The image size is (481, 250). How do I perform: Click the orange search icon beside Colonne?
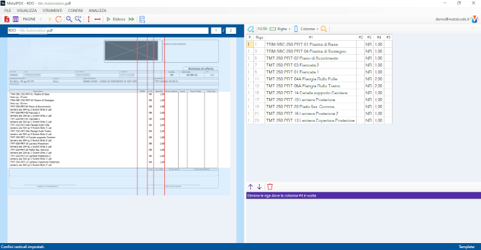click(x=324, y=29)
